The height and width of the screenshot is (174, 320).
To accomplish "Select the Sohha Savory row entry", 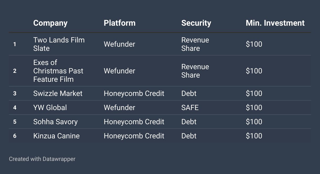I will click(55, 122).
